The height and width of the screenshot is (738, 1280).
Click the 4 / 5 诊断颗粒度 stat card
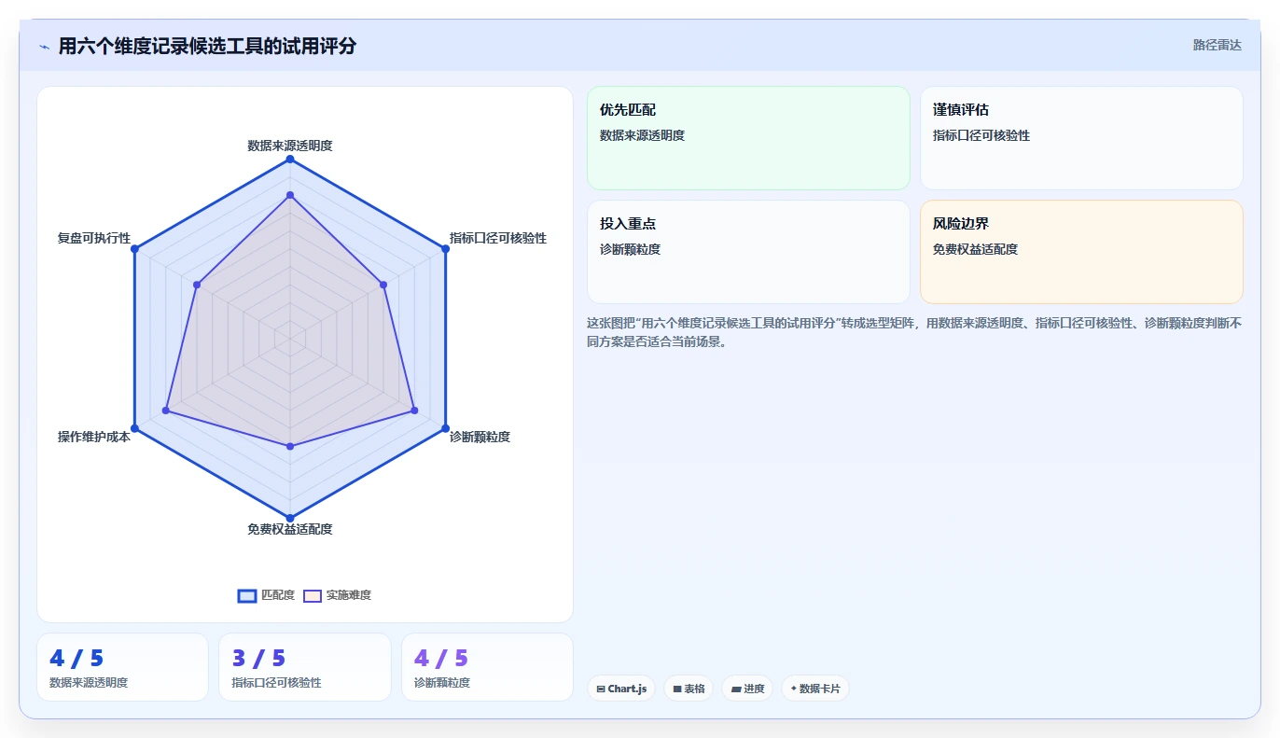[x=487, y=667]
